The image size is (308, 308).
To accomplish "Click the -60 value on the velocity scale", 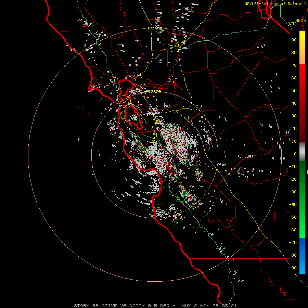I will coord(293,230).
